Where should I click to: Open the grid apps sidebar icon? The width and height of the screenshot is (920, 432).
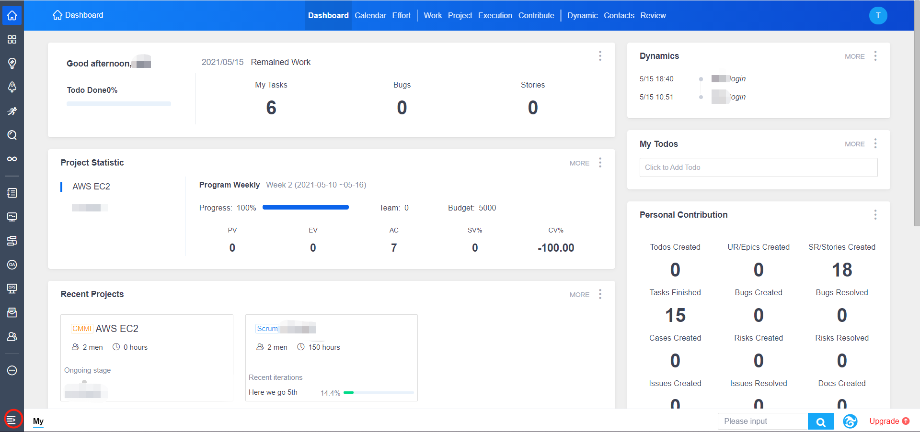pos(12,39)
